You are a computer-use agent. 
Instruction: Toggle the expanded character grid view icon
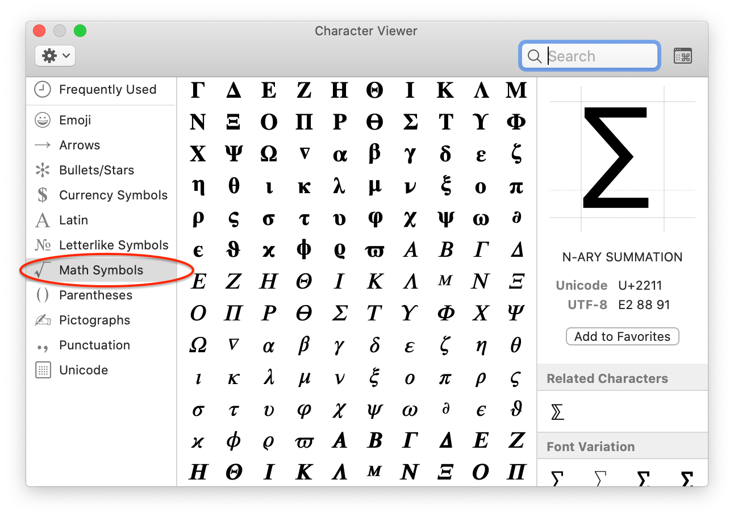[682, 55]
